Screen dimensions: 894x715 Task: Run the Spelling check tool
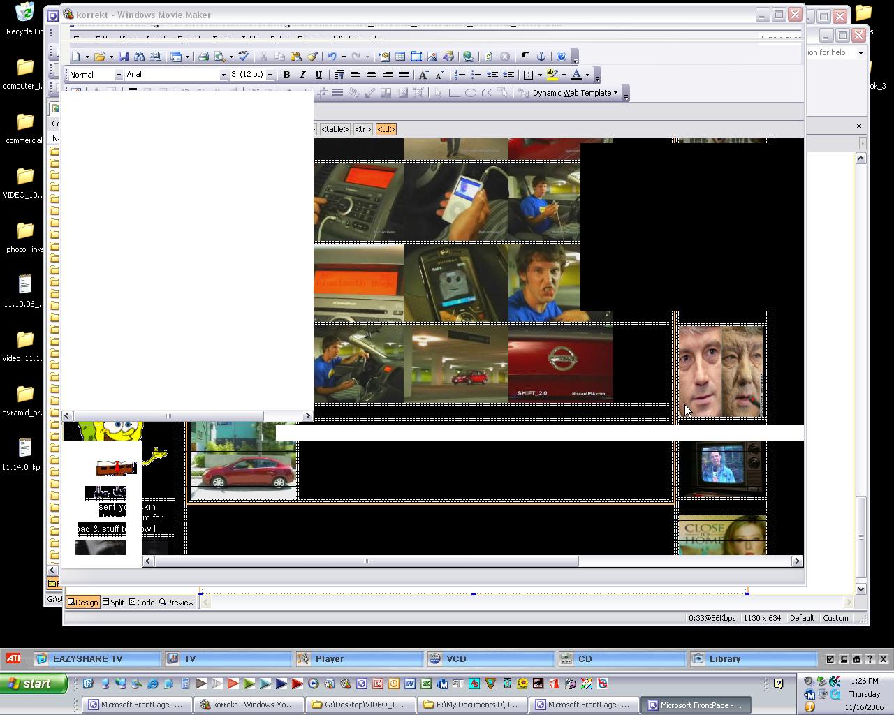click(x=243, y=57)
